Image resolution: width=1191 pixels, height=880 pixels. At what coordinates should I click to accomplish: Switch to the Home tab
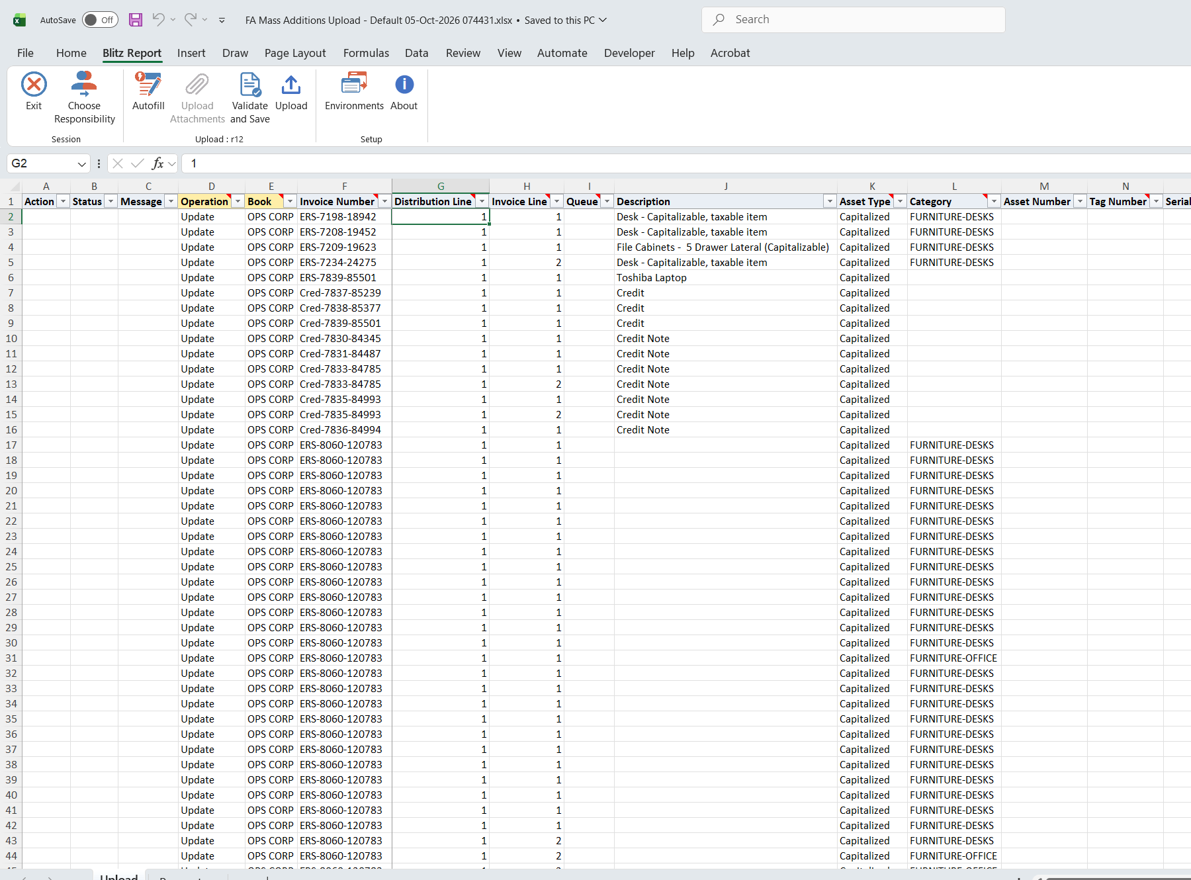(x=71, y=53)
